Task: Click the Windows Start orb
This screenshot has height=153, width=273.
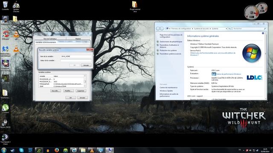Action: click(x=4, y=150)
